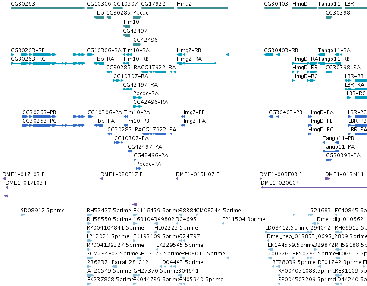Select the CG17922 gene bar
The image size is (367, 286).
point(157,8)
